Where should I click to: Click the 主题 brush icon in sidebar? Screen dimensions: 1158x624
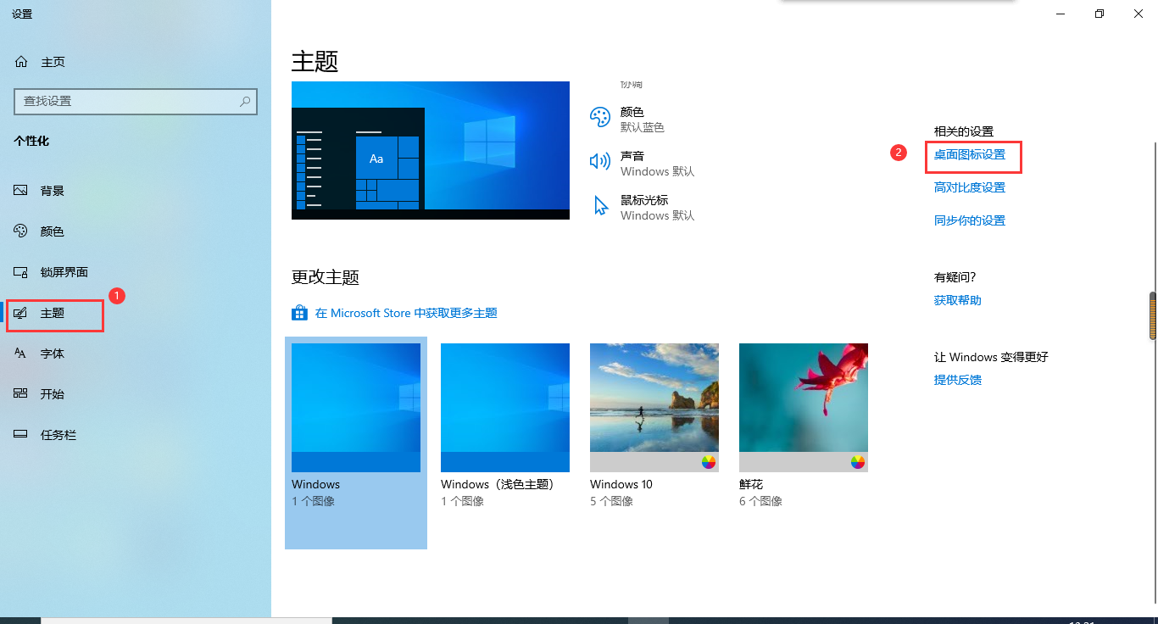[21, 313]
